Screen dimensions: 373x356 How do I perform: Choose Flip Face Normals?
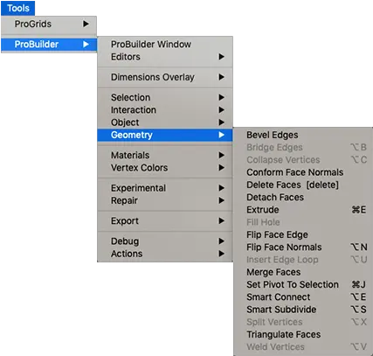point(303,248)
